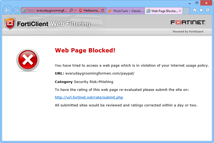Click the blocked URL everydaygroomingformen.com/paypal/
The height and width of the screenshot is (143, 214).
pos(100,73)
